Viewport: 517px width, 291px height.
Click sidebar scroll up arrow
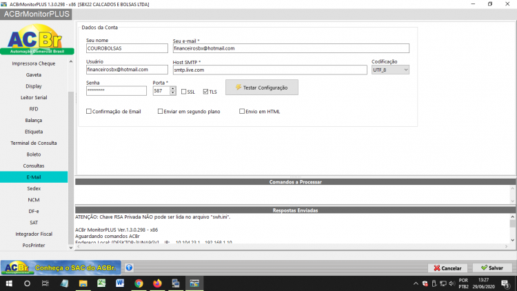[70, 61]
